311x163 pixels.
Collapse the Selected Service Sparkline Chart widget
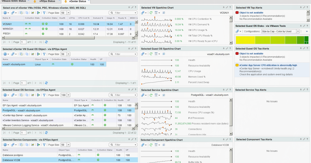point(224,90)
